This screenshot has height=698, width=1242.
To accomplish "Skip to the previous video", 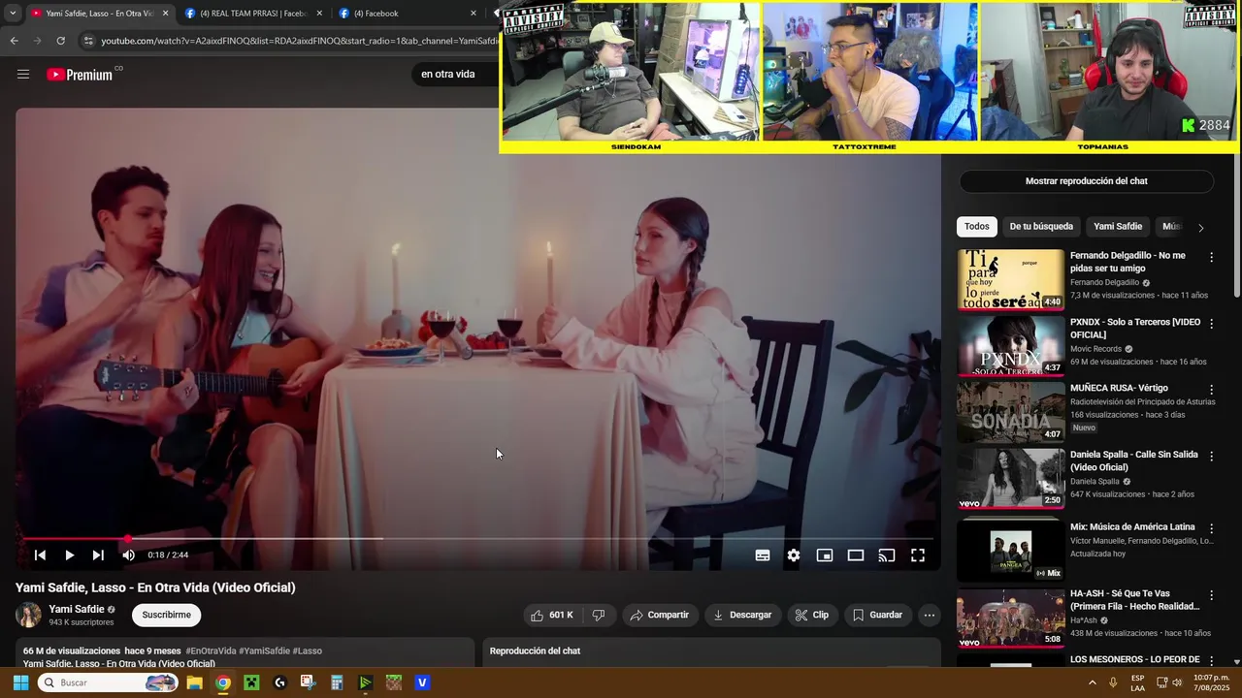I will pos(40,555).
